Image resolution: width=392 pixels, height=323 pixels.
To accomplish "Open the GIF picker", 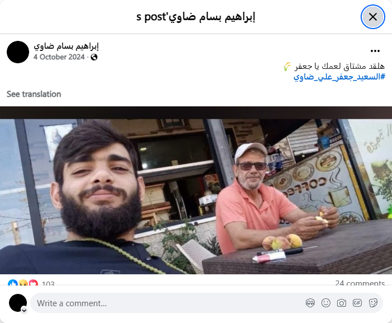I will (x=357, y=303).
